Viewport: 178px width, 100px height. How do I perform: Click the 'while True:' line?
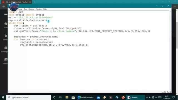[x=16, y=23]
